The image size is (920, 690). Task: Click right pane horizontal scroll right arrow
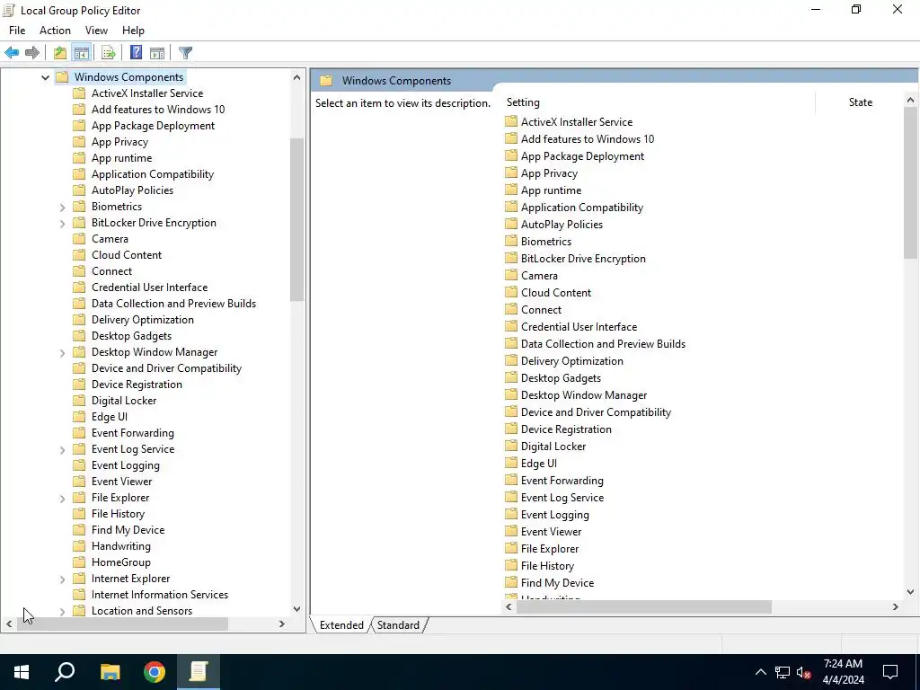click(x=896, y=606)
